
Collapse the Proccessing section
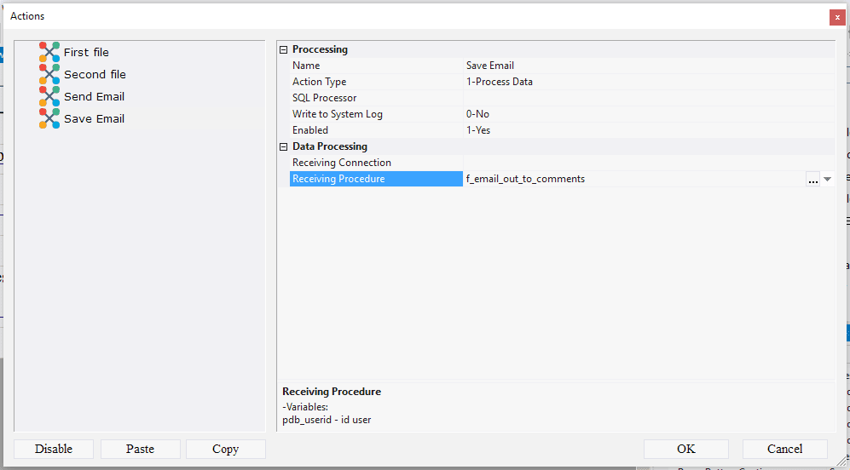[x=284, y=49]
